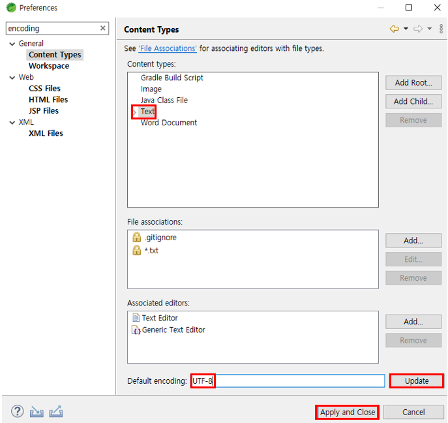448x423 pixels.
Task: Open the back navigation history dropdown
Action: tap(406, 29)
